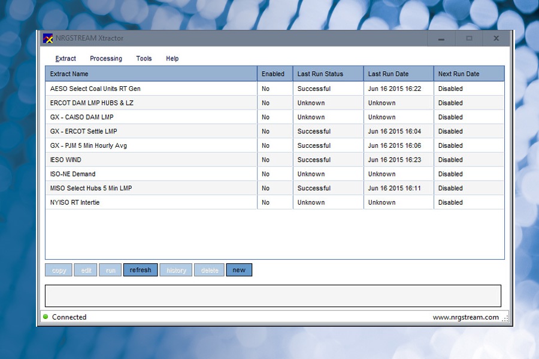Click the history button
This screenshot has height=359, width=539.
[x=176, y=270]
